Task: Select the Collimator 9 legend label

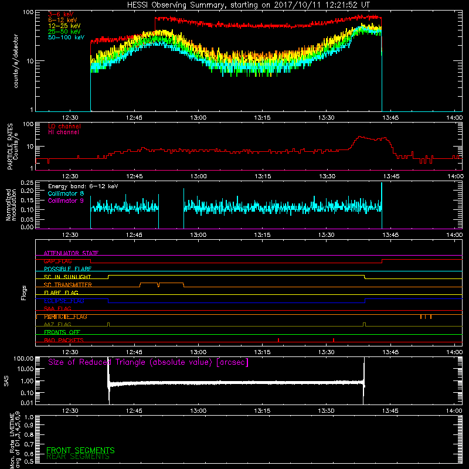Action: 66,200
